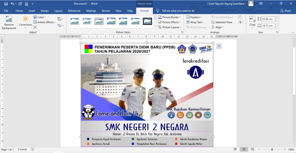Switch to the Mailings tab
Viewport: 296px width, 153px height.
[x=91, y=11]
